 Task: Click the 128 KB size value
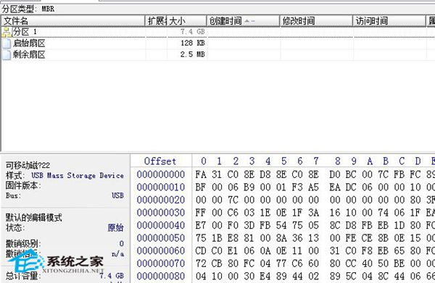(193, 43)
